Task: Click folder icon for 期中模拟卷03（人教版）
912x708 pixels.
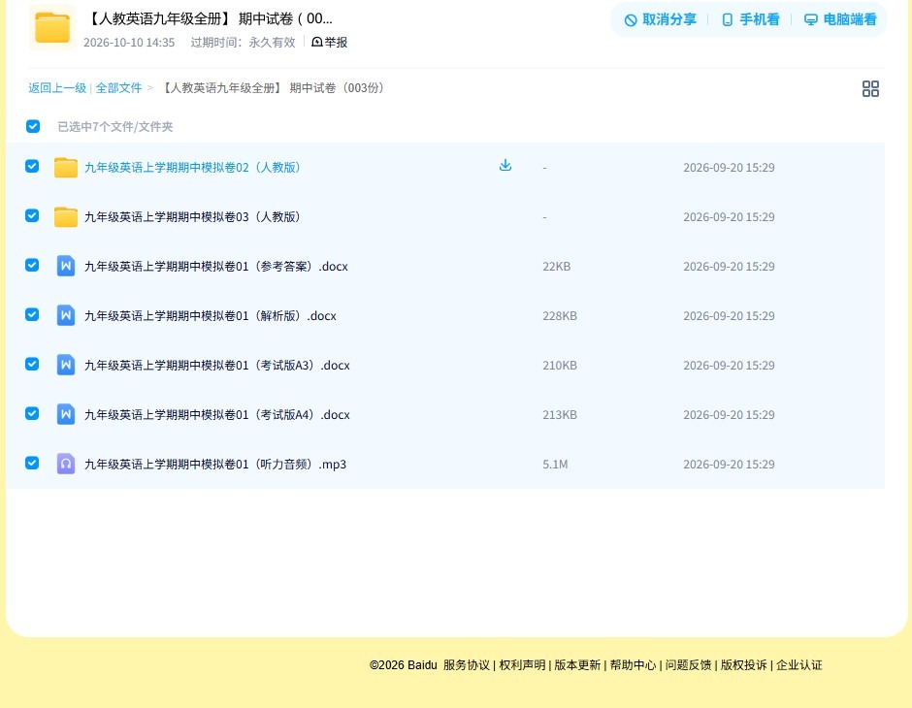Action: [66, 217]
